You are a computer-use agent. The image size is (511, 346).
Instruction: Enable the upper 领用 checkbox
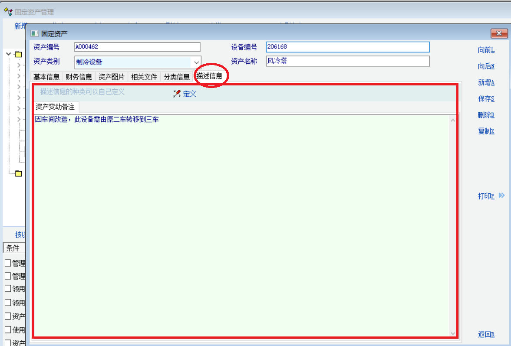coord(8,289)
